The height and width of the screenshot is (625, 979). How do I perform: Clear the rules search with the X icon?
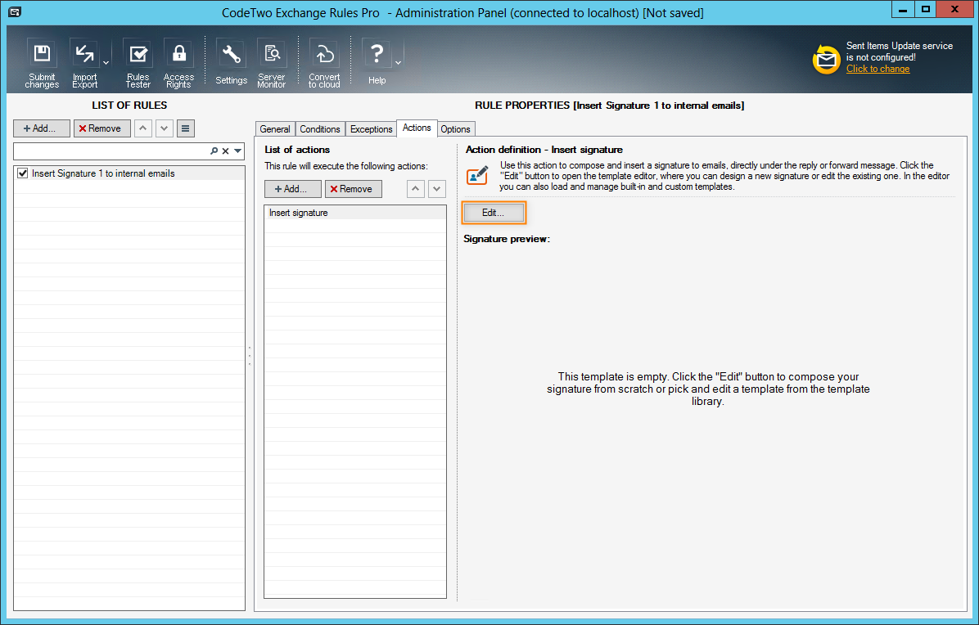click(x=225, y=151)
